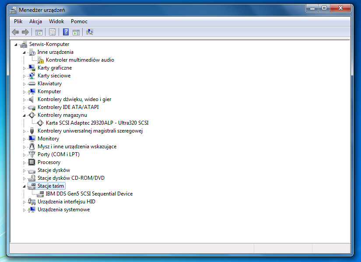
Task: Open the Pomoc menu
Action: (x=79, y=21)
